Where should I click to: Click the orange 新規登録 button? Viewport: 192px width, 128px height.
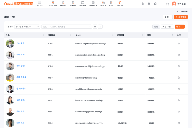click(181, 17)
